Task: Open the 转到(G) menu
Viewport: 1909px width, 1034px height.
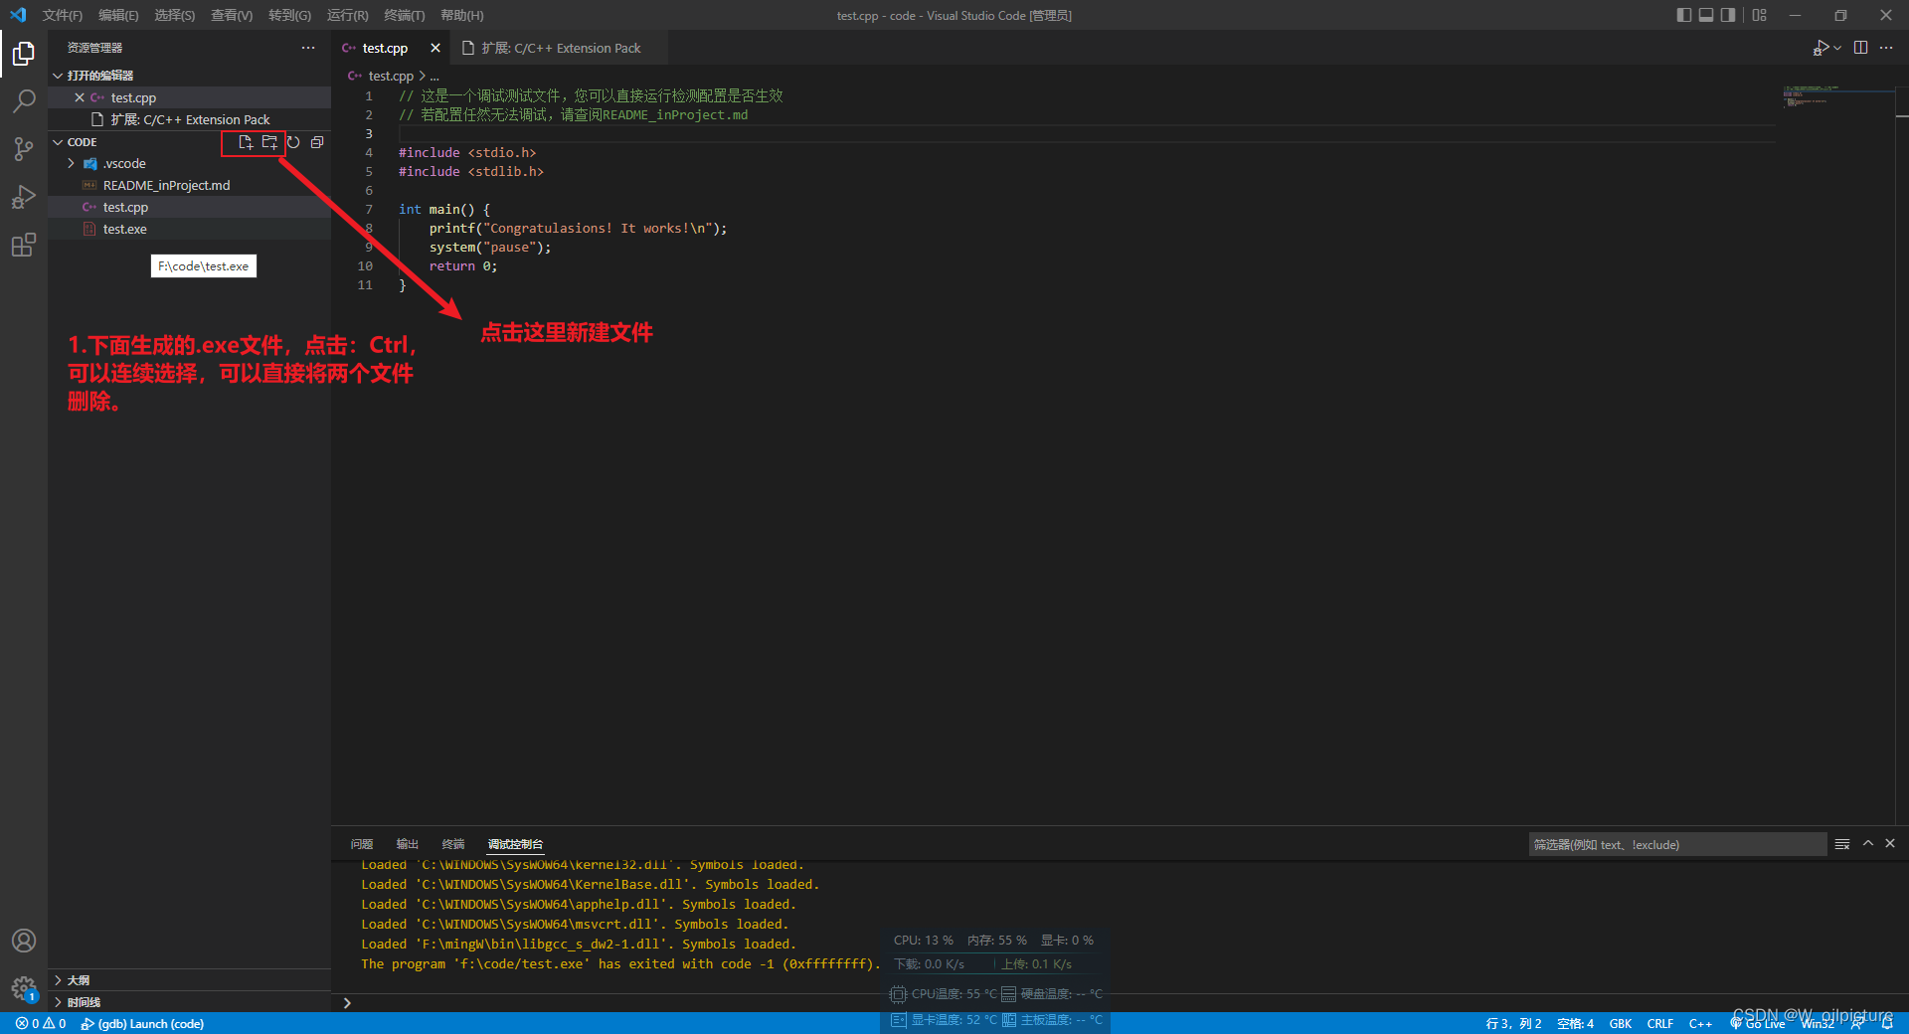Action: coord(289,15)
